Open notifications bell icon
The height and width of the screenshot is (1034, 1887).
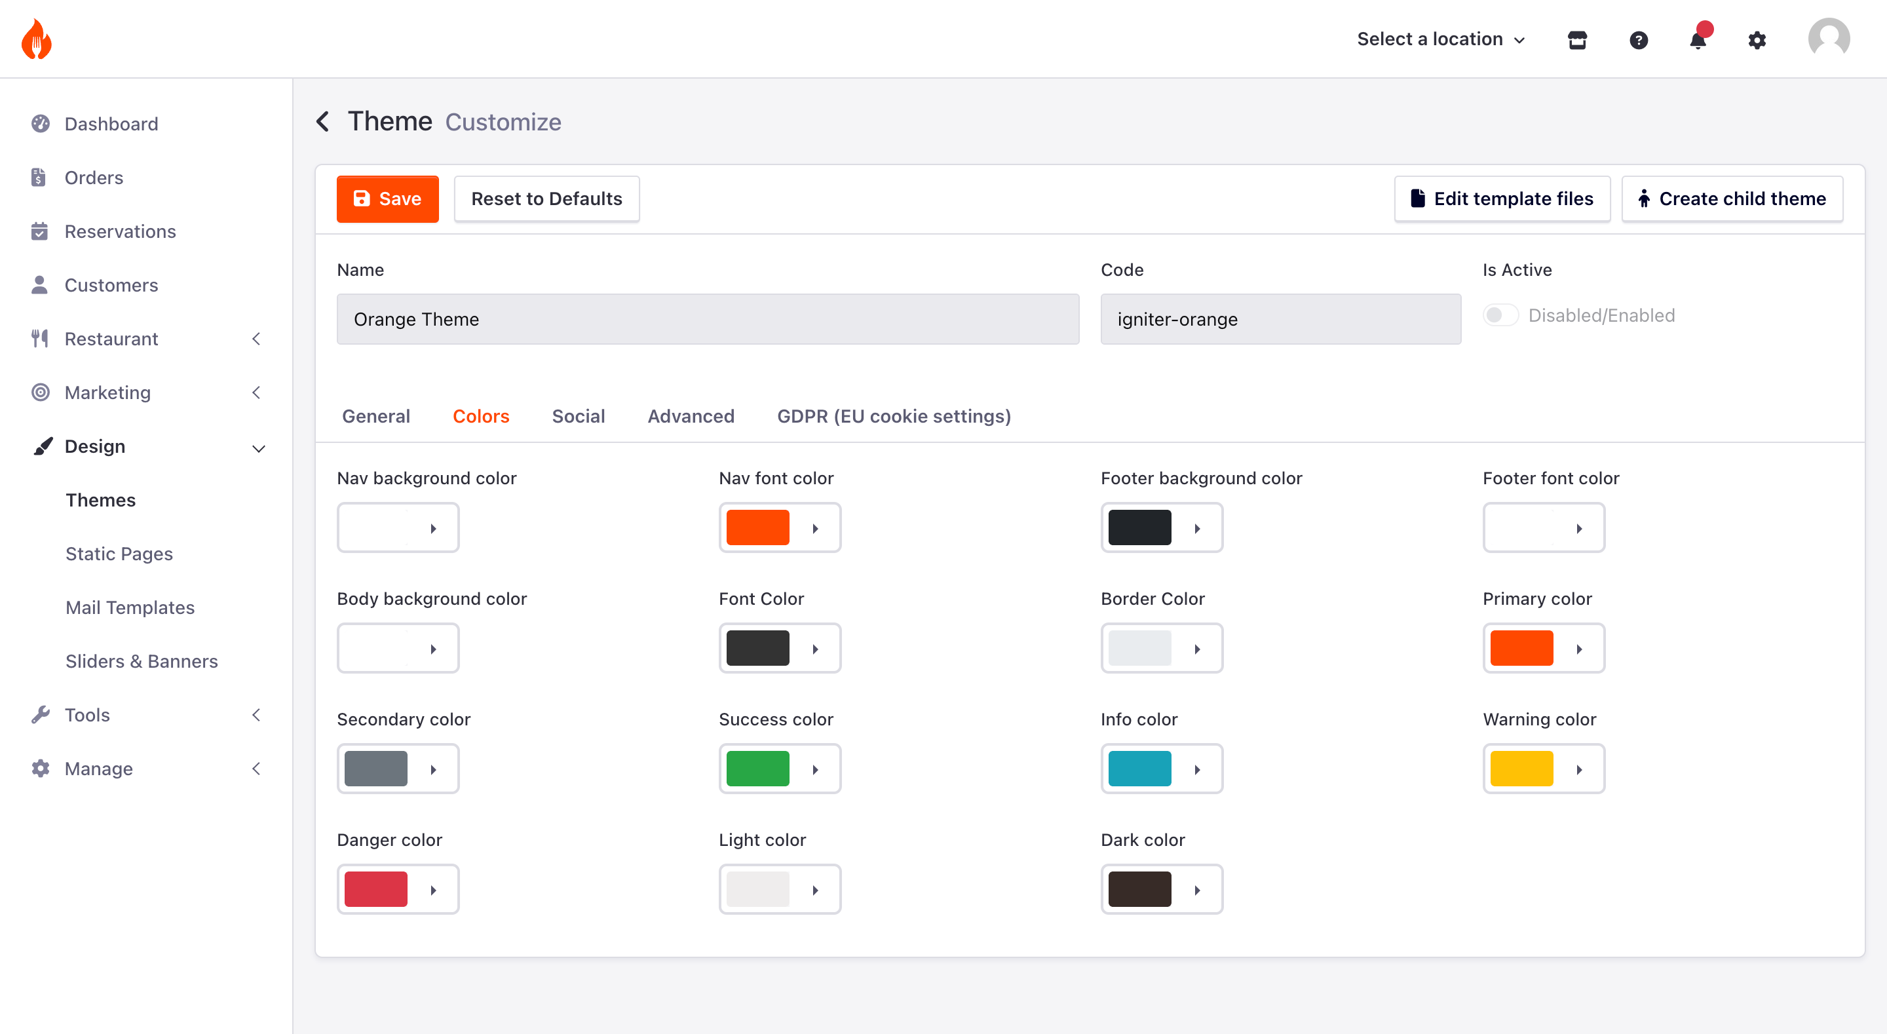(1697, 39)
